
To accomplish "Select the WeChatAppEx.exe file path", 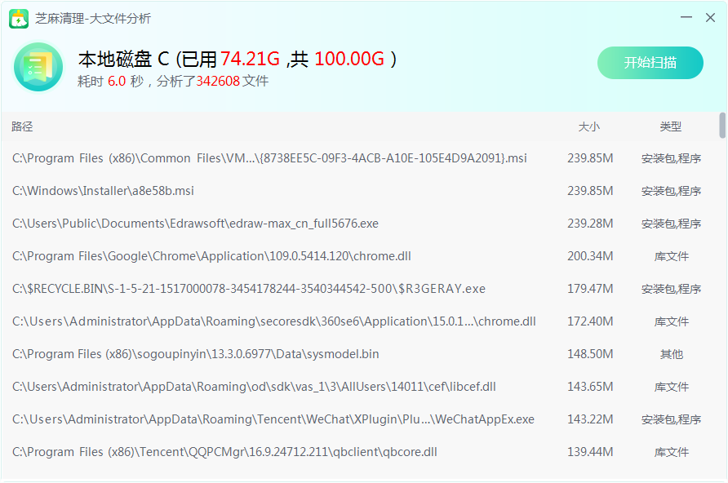I will (273, 419).
